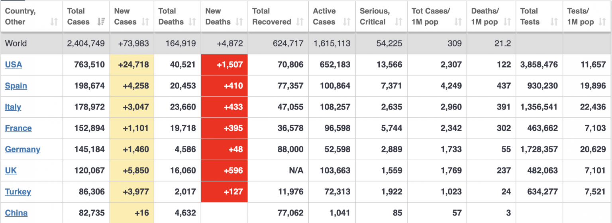Click sort icon beside Total Cases

101,22
